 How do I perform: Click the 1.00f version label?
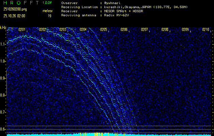(47, 3)
